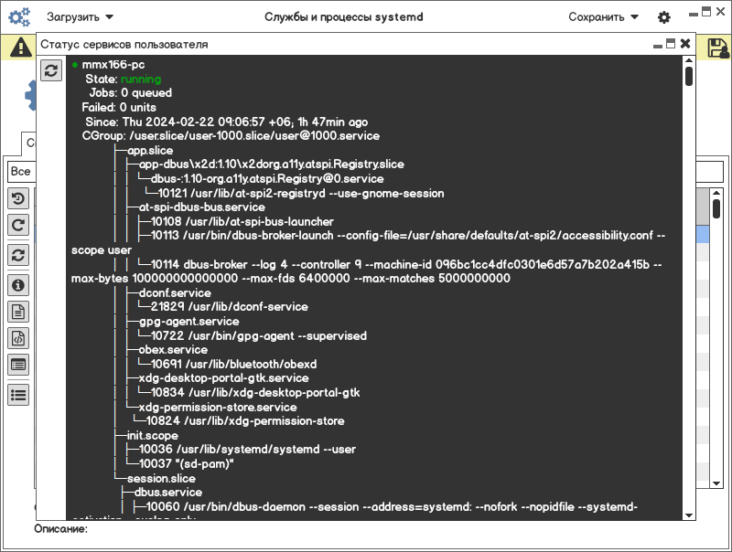Refresh the user services status output
The image size is (732, 552).
tap(51, 70)
